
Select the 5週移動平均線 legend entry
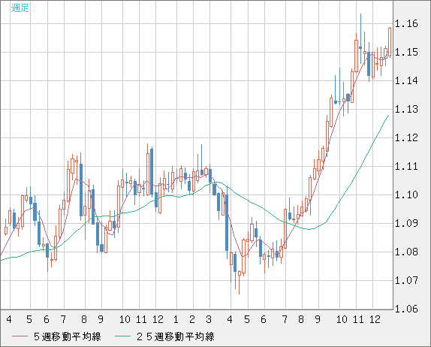tap(56, 336)
